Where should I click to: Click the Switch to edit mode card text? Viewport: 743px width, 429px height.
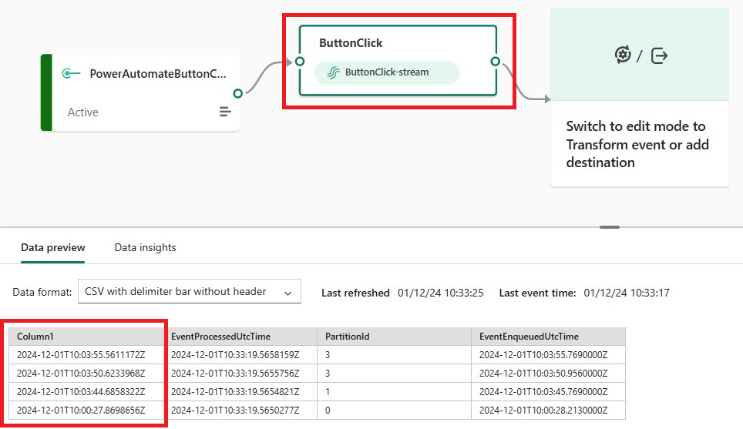coord(637,144)
